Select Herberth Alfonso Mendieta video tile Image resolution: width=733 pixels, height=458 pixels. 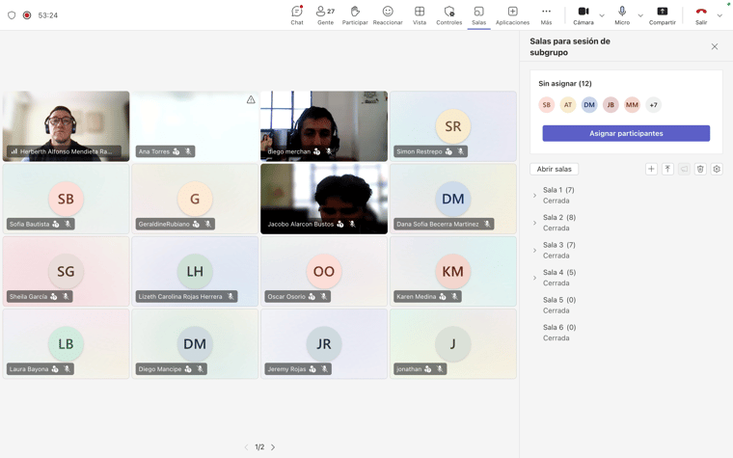tap(66, 126)
